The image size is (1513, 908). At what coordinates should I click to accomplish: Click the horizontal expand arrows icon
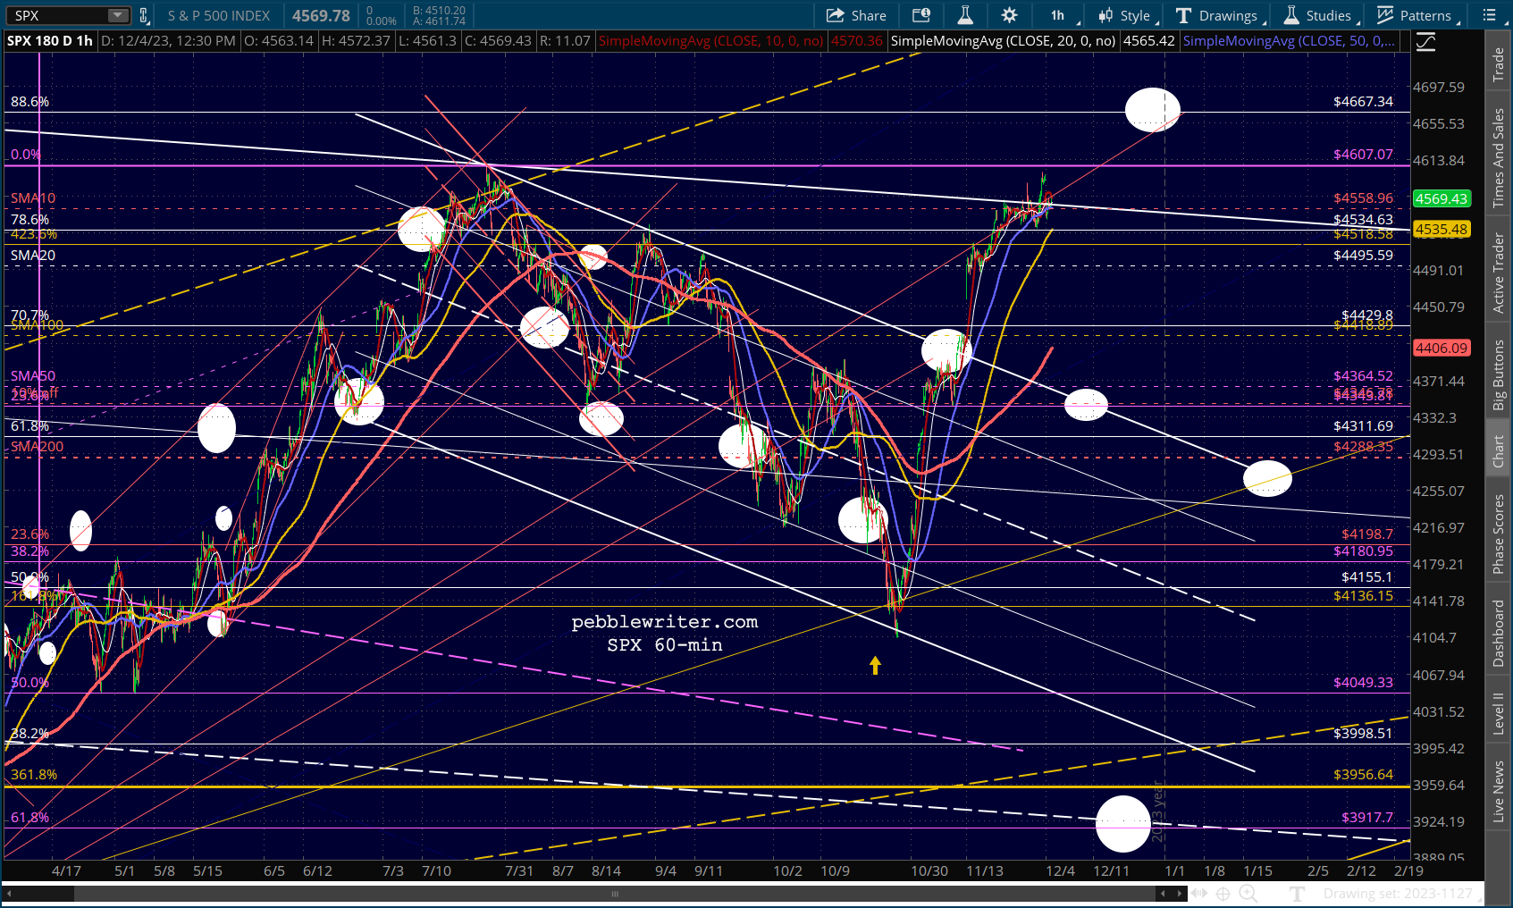(x=1199, y=893)
